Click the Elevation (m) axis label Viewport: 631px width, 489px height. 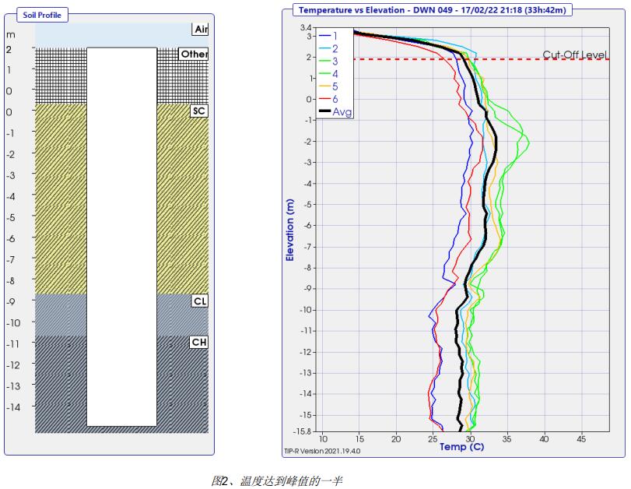pos(290,228)
